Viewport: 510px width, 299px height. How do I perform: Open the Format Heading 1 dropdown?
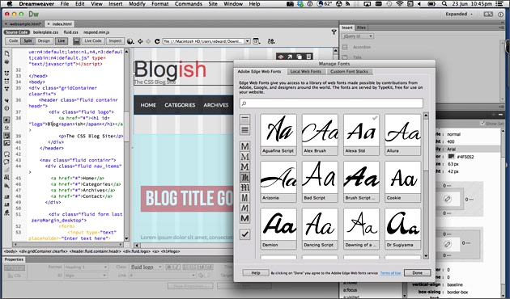tap(86, 267)
